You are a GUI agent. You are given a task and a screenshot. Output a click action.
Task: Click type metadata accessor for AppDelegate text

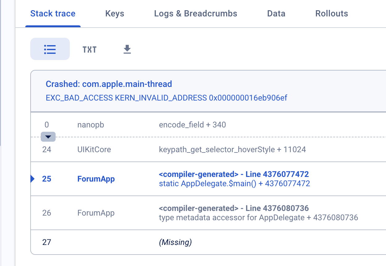tap(232, 218)
